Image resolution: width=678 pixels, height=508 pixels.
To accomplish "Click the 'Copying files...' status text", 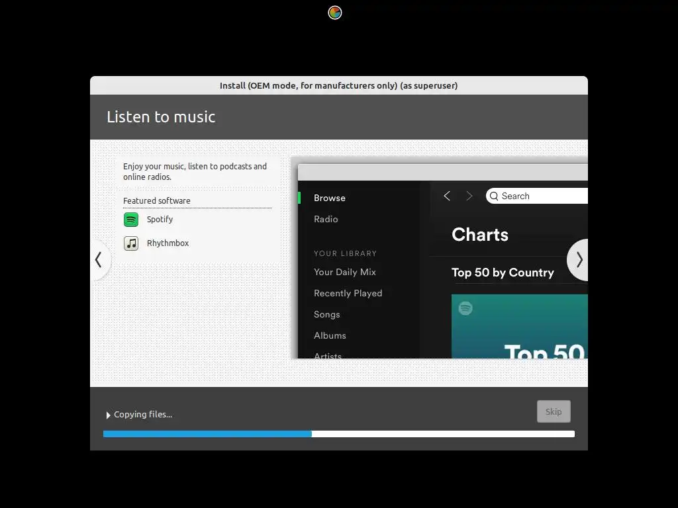I will (x=143, y=414).
